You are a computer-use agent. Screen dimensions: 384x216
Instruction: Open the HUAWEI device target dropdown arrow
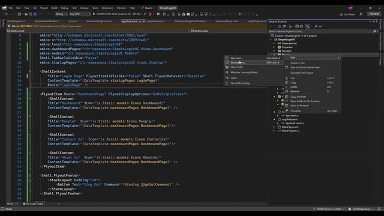point(142,14)
